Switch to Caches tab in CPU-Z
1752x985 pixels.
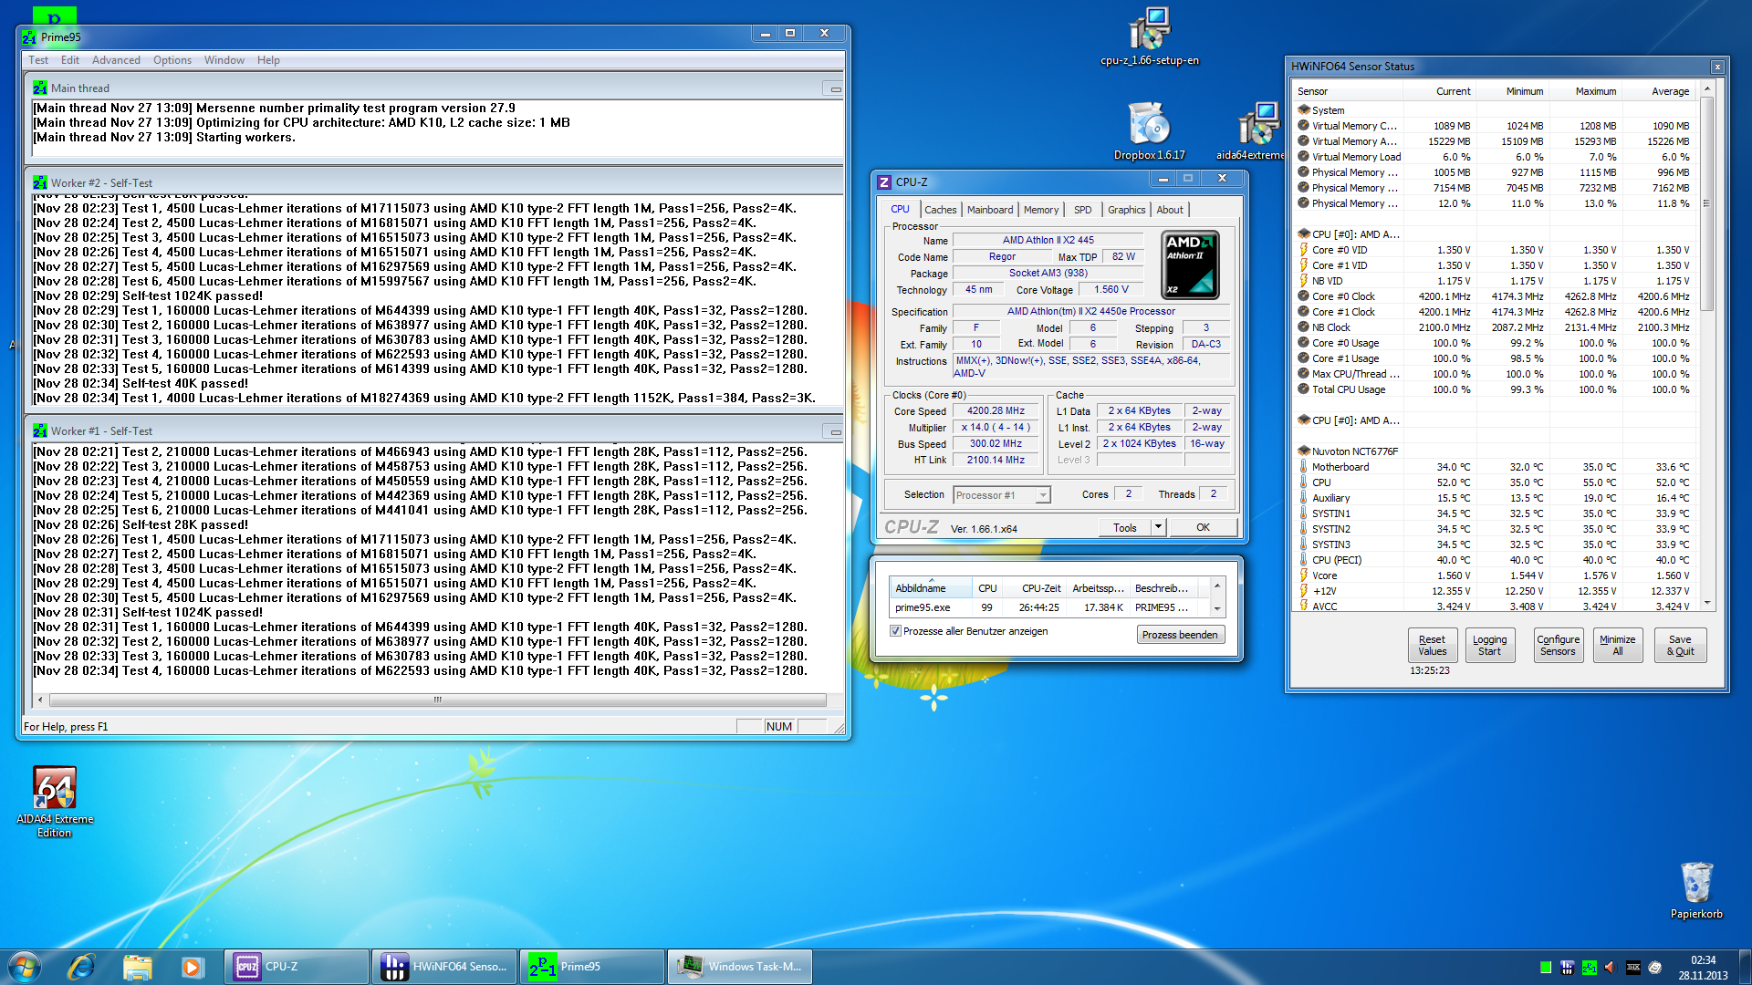[940, 210]
